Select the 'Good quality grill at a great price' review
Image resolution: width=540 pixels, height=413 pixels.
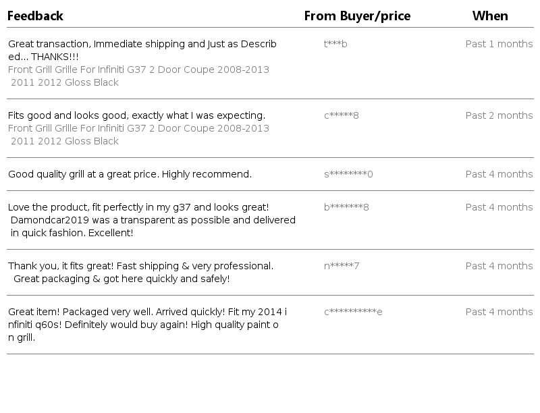coord(130,174)
